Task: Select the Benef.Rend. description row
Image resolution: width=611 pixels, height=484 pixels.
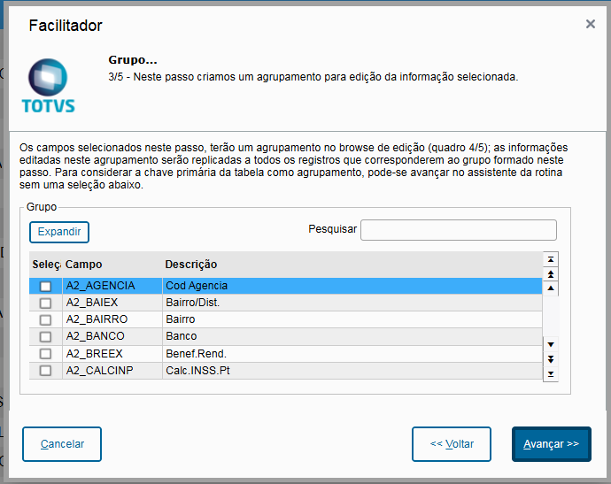Action: [189, 354]
